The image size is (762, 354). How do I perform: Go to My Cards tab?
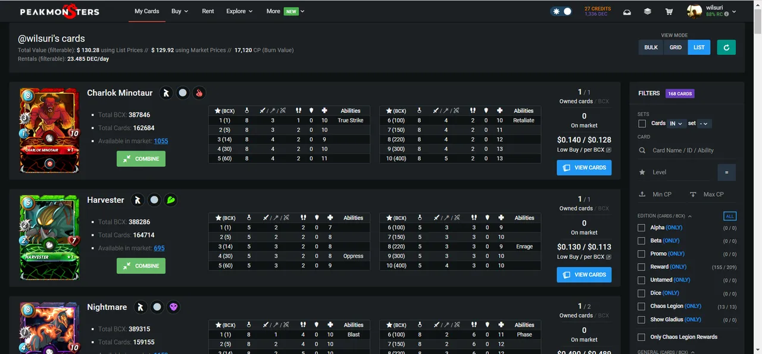[147, 11]
